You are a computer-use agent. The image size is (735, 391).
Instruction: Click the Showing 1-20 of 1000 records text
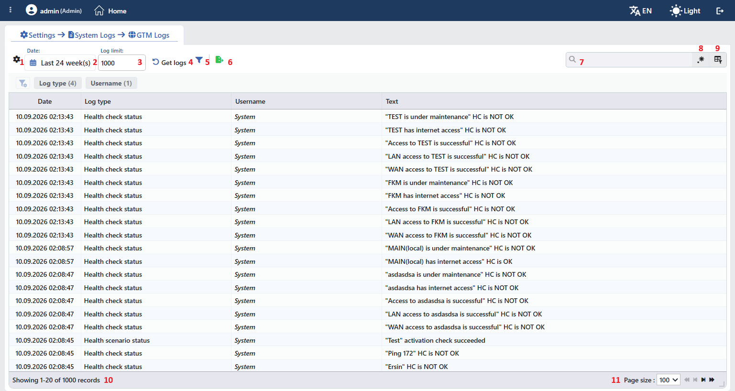pyautogui.click(x=56, y=380)
